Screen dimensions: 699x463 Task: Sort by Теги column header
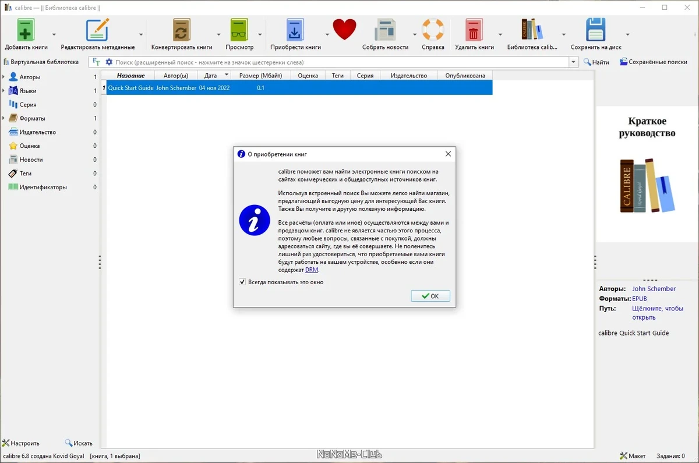coord(338,75)
